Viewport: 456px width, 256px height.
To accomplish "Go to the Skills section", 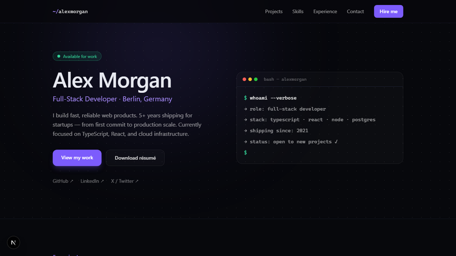I will click(298, 11).
